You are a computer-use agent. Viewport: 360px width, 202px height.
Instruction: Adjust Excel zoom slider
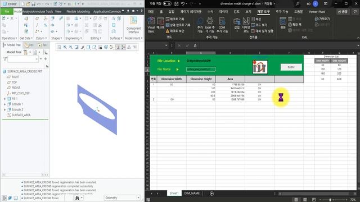(330, 200)
